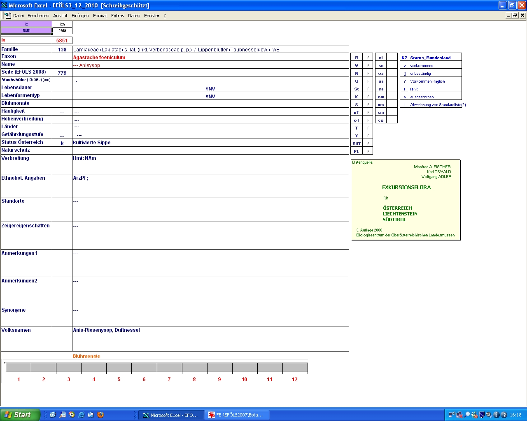Switch to Microsoft Excel taskbar button

tap(170, 415)
